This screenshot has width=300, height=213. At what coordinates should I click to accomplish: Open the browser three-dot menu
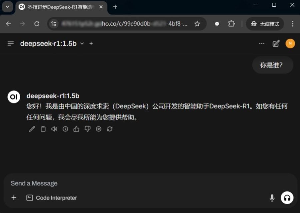pos(293,24)
